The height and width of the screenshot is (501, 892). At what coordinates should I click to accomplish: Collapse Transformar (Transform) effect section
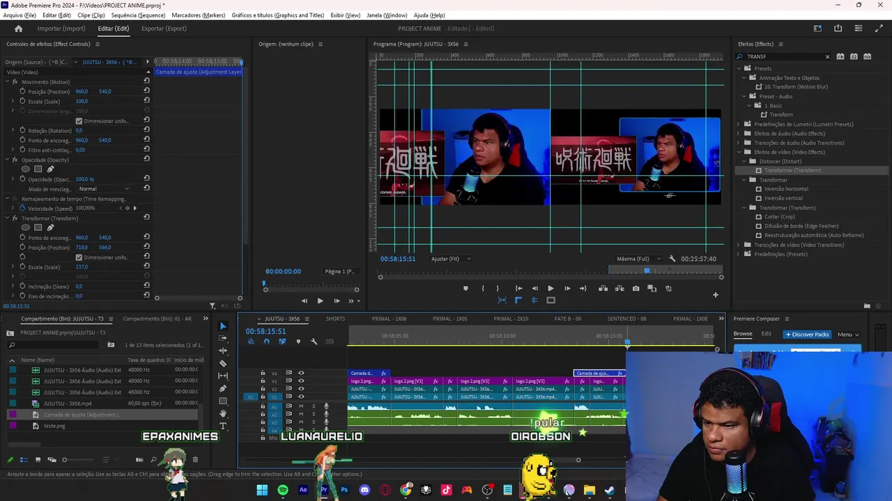click(7, 218)
